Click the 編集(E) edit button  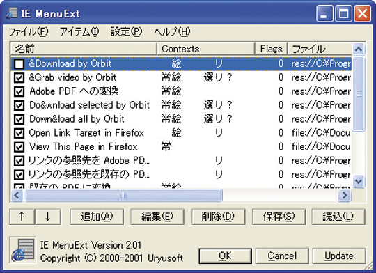click(x=157, y=217)
